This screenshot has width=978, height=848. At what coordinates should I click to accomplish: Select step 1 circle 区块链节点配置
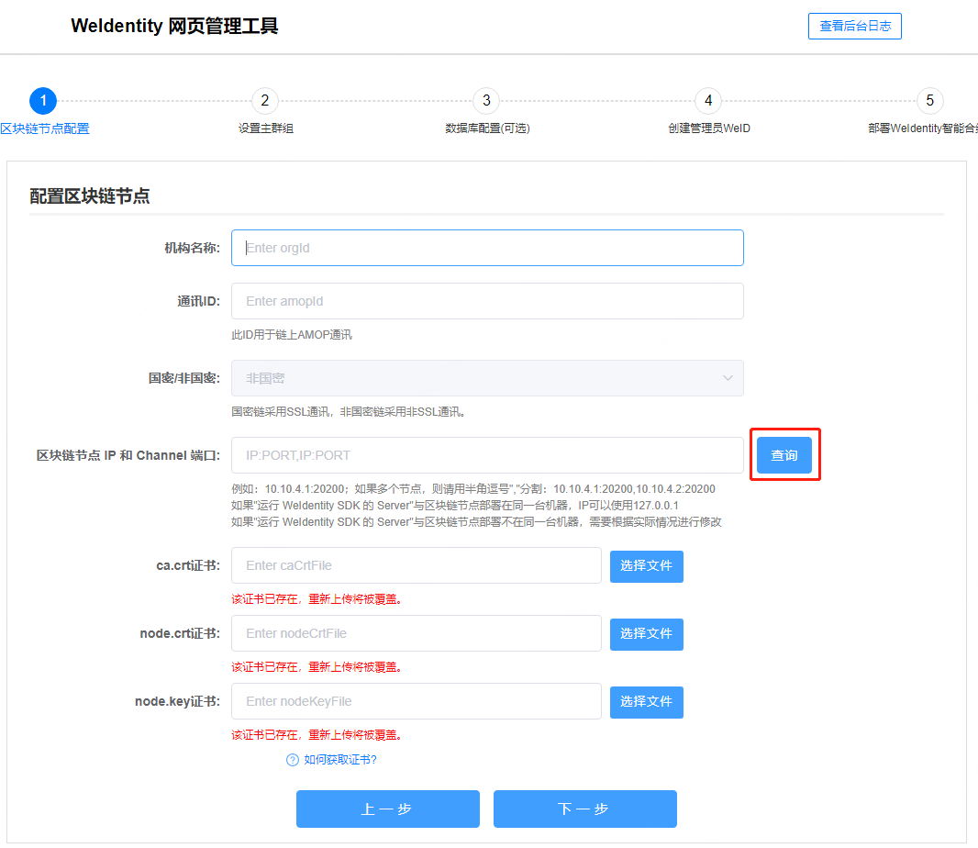coord(43,100)
